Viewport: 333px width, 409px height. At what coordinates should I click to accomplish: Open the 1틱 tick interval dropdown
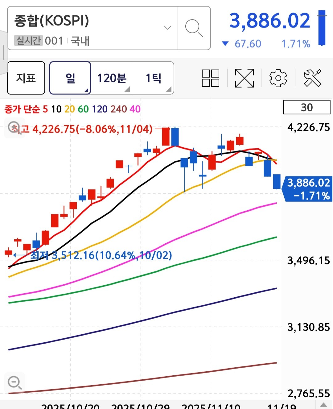pyautogui.click(x=154, y=78)
